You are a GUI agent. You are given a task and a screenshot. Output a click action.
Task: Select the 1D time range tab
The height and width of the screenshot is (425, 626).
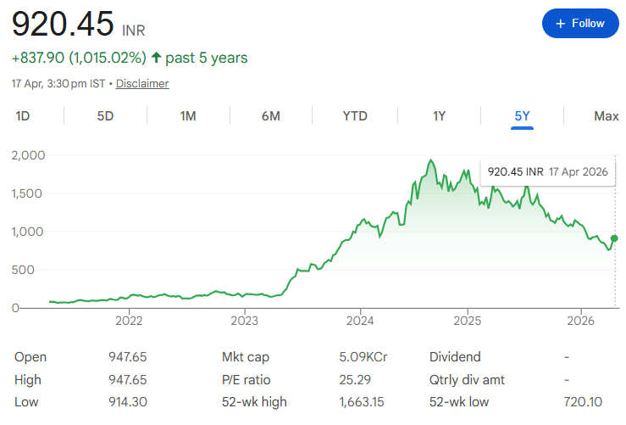click(x=23, y=116)
